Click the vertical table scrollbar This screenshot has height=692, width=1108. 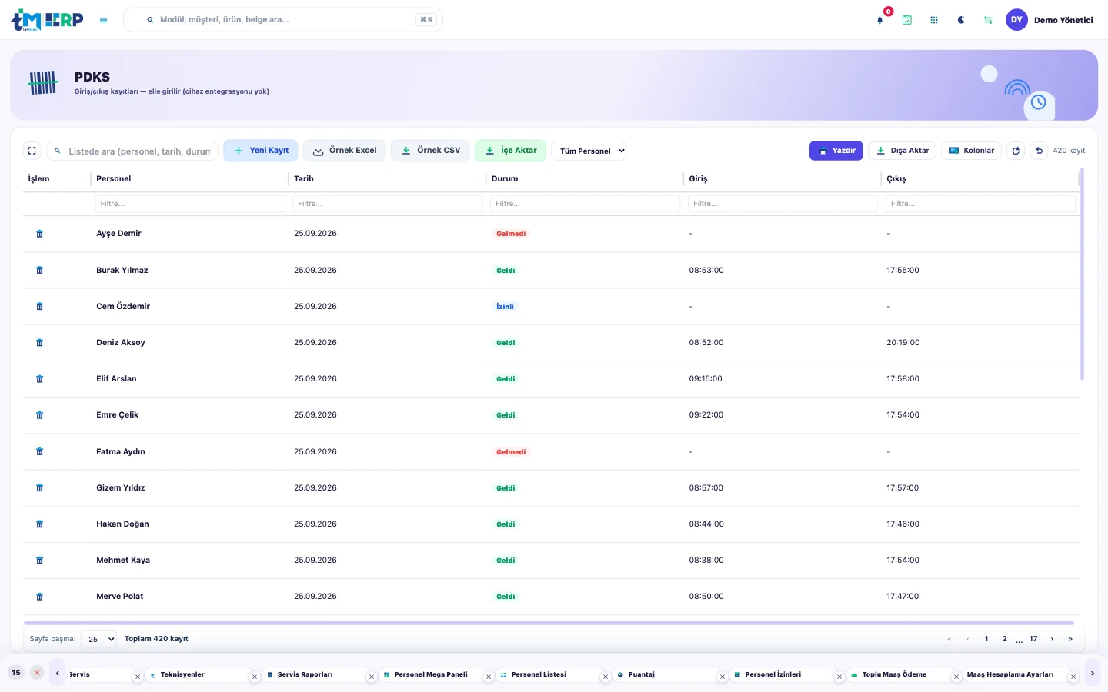(1082, 274)
